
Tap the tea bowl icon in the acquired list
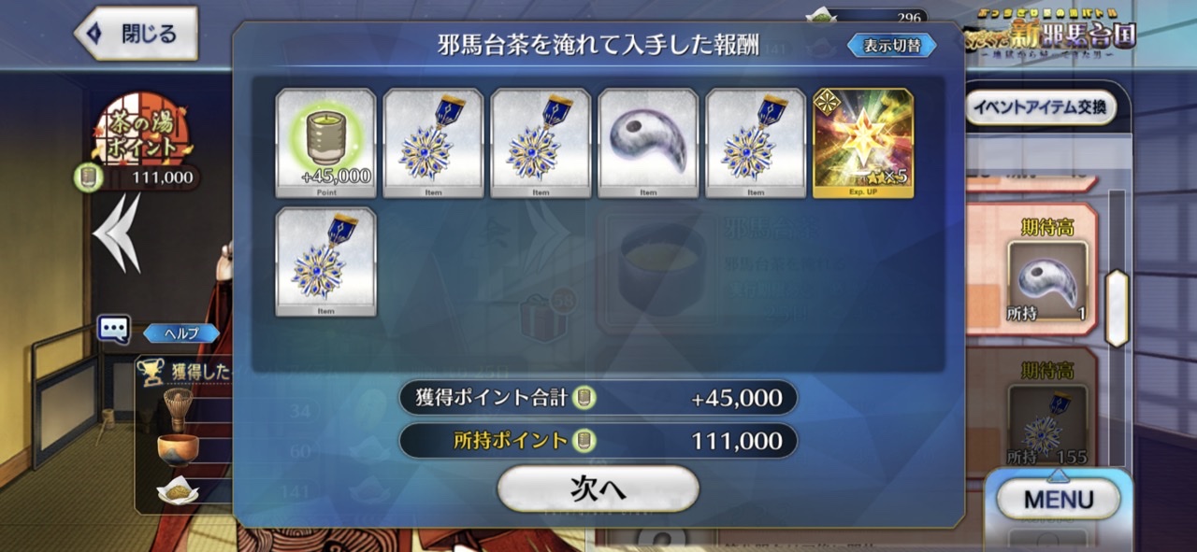tap(176, 451)
